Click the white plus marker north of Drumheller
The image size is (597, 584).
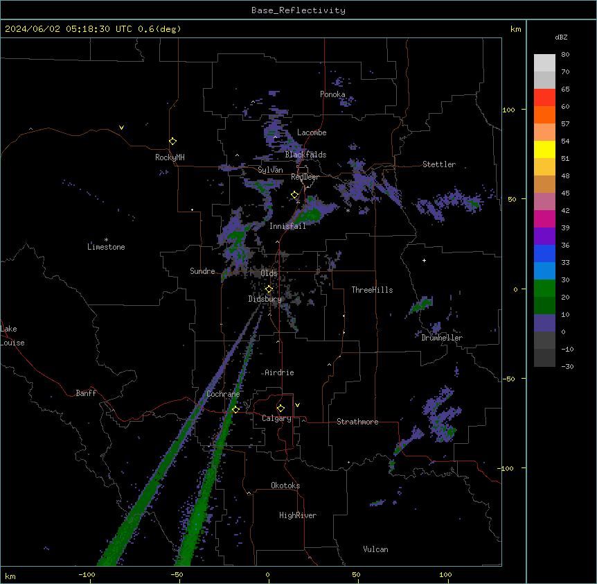(x=424, y=260)
